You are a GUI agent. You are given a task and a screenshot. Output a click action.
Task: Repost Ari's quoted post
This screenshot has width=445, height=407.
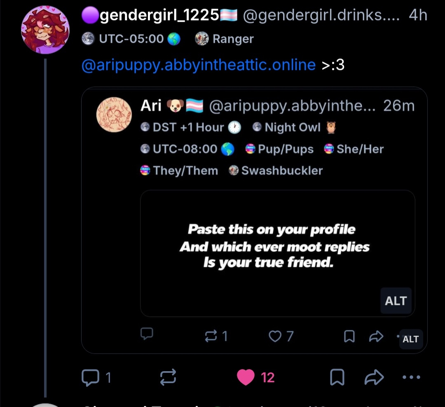coord(211,337)
